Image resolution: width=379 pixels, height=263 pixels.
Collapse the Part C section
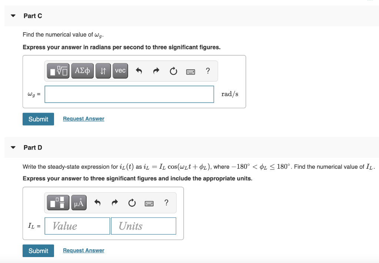point(13,16)
